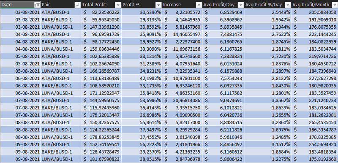The height and width of the screenshot is (163, 338).
Task: Expand the Total Profit filter dropdown
Action: tap(118, 5)
